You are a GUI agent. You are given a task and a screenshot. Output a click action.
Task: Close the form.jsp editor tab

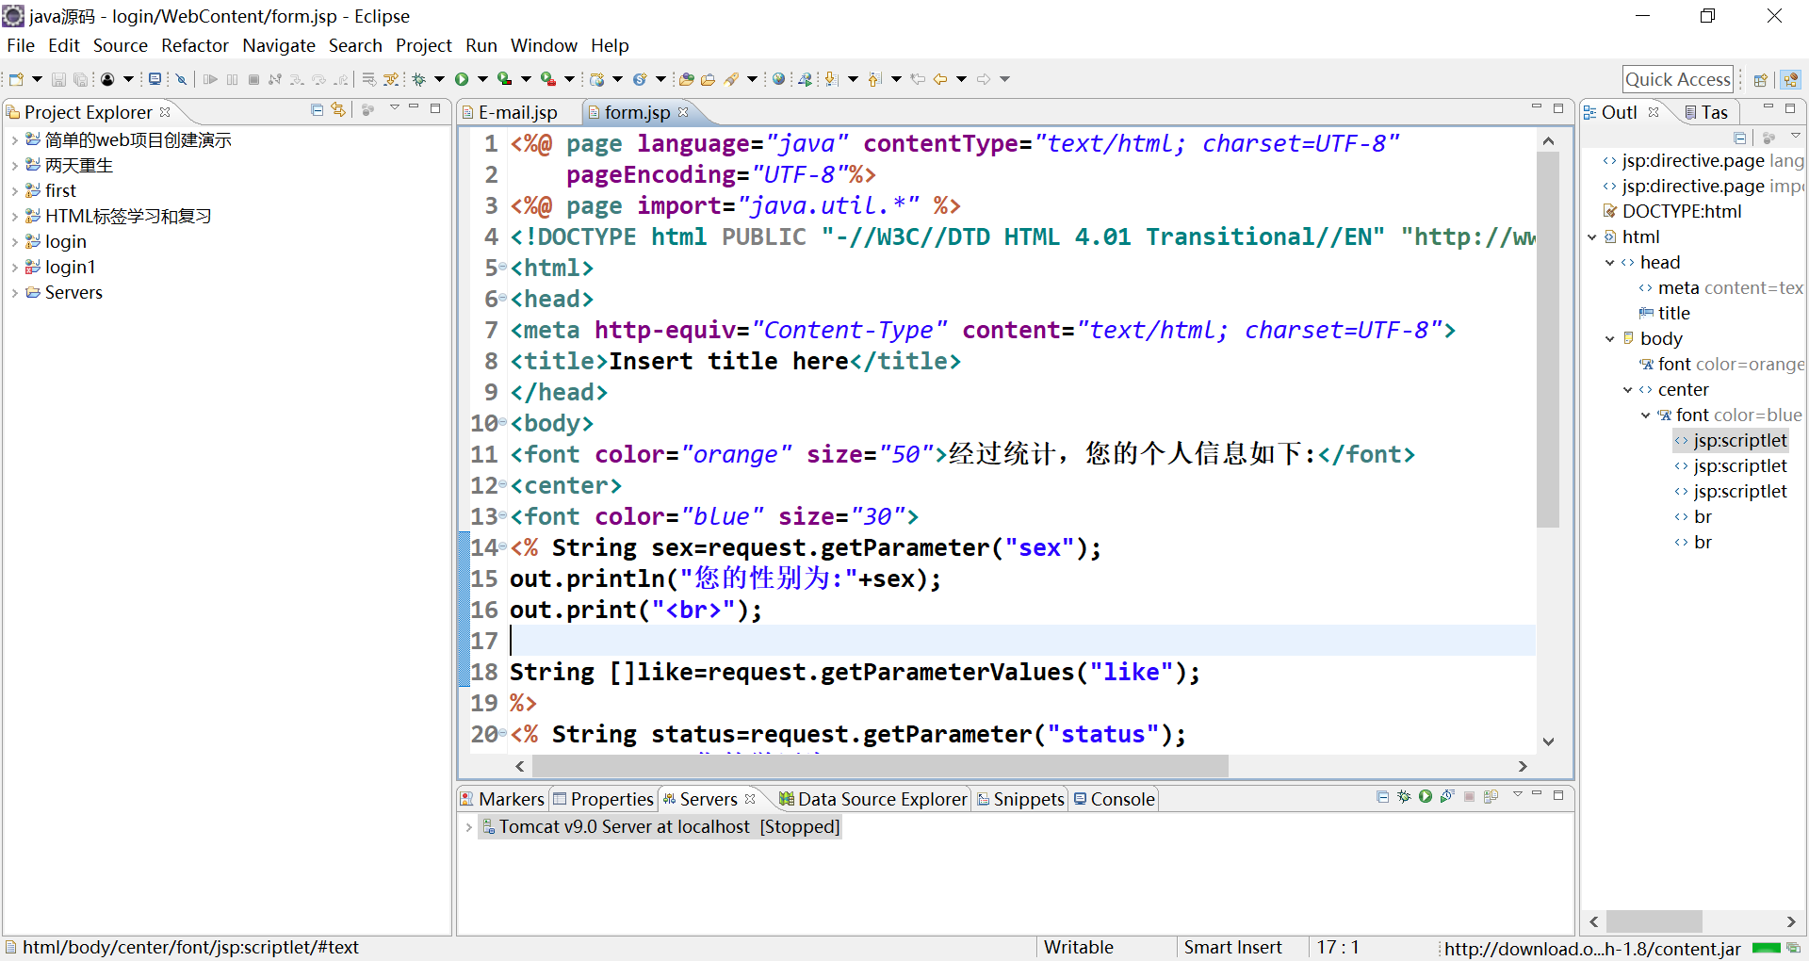(x=683, y=112)
